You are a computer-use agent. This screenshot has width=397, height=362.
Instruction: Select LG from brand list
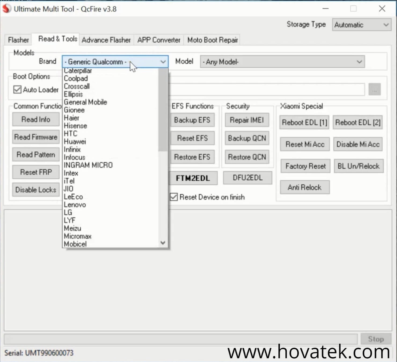coord(111,213)
